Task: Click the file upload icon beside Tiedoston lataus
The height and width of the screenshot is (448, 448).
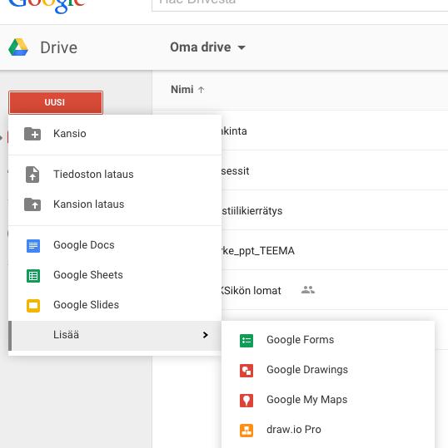Action: pos(32,175)
